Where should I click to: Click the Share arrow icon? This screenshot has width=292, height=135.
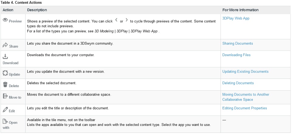[5, 46]
